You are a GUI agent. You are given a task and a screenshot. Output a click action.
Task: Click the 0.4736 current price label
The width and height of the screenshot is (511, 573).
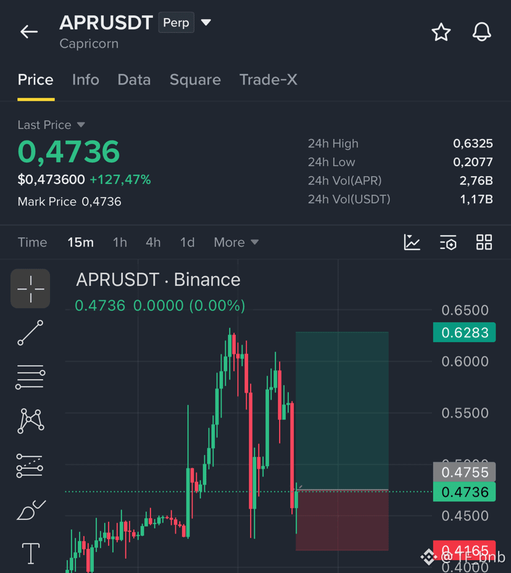(x=464, y=492)
